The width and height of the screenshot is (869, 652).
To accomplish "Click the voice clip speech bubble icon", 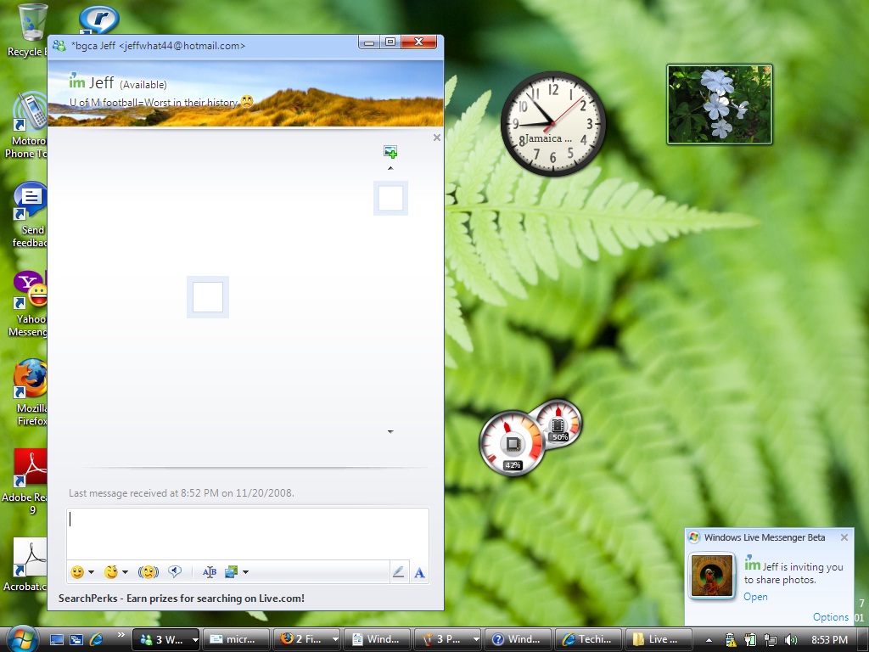I will click(x=175, y=571).
